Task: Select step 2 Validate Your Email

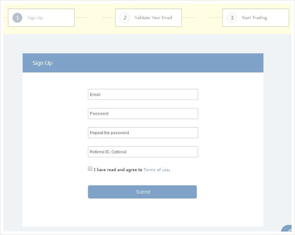Action: [148, 18]
